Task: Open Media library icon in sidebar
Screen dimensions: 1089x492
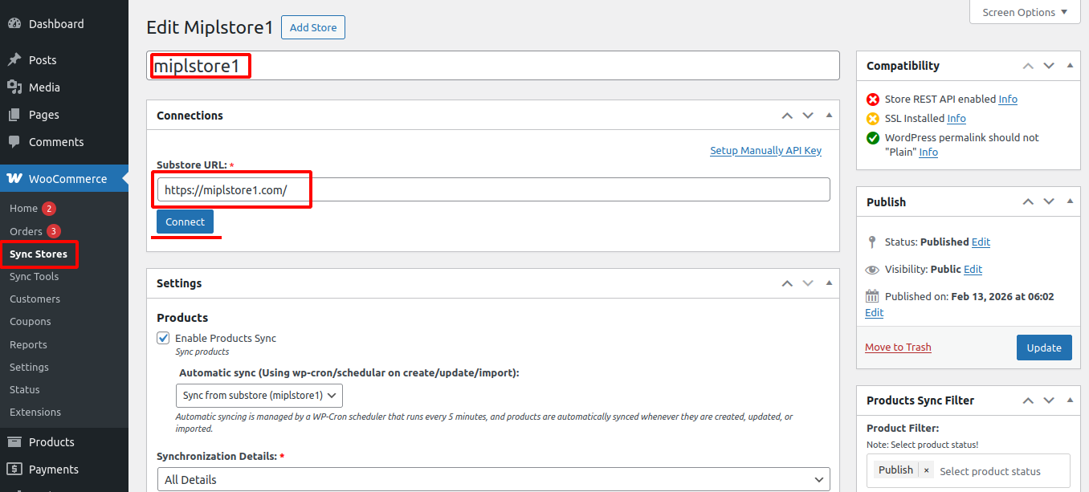Action: point(14,87)
